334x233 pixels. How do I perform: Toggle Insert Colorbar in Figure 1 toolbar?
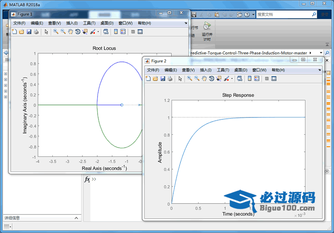coord(115,32)
